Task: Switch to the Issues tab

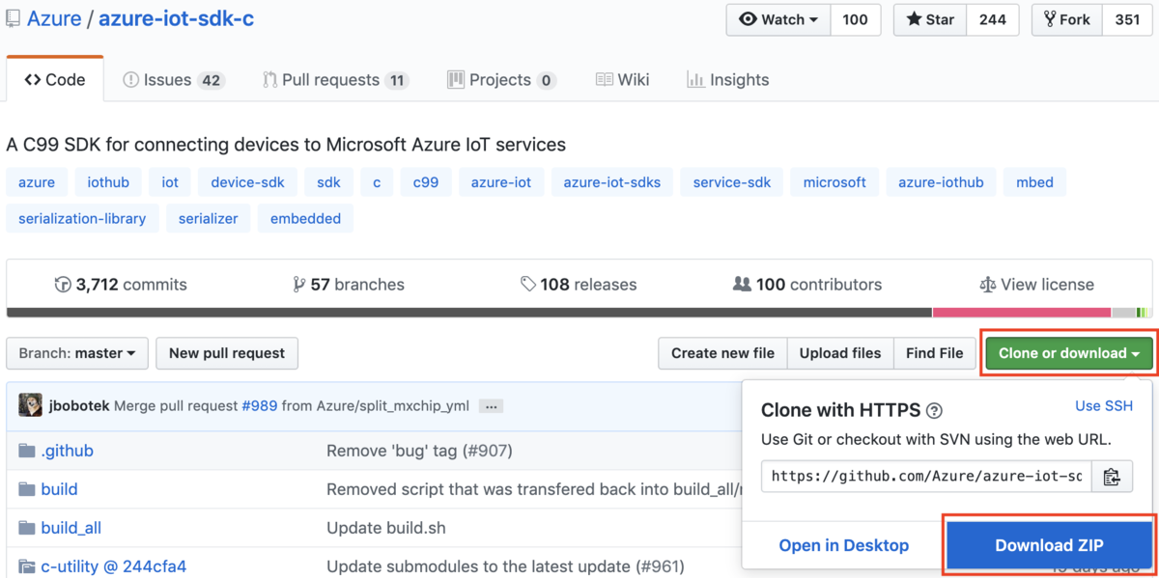Action: pyautogui.click(x=173, y=80)
